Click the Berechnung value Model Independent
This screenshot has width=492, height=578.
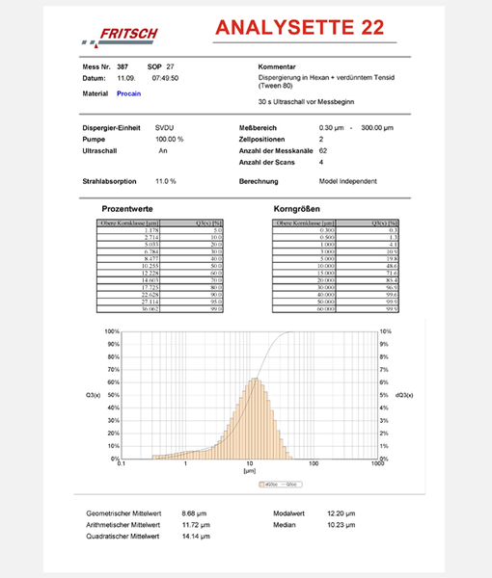347,181
